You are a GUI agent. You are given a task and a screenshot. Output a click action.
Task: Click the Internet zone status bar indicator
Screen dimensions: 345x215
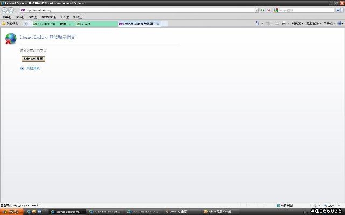pyautogui.click(x=285, y=205)
